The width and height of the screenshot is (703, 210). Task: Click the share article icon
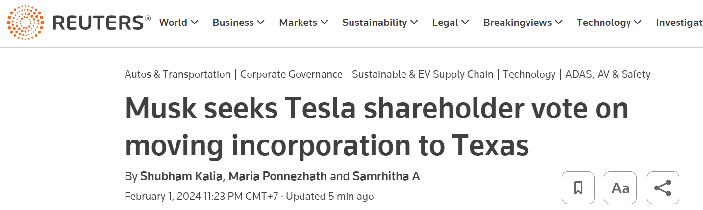tap(663, 187)
